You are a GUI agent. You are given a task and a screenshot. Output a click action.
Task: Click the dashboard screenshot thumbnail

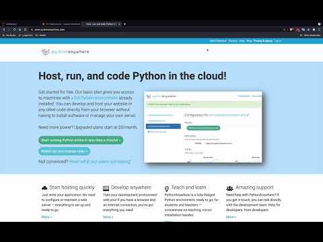[x=203, y=127]
